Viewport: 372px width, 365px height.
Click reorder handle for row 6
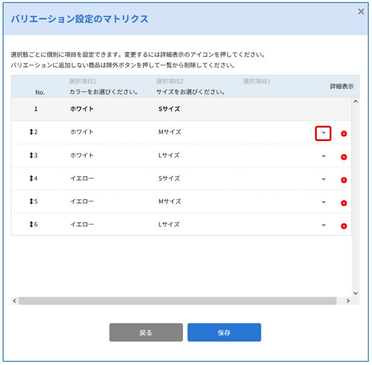[x=31, y=225]
